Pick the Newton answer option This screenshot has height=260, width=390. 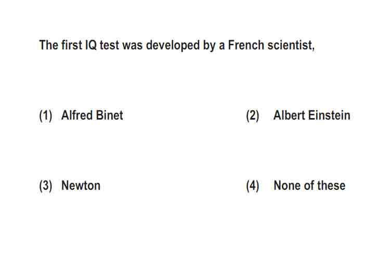(x=81, y=185)
